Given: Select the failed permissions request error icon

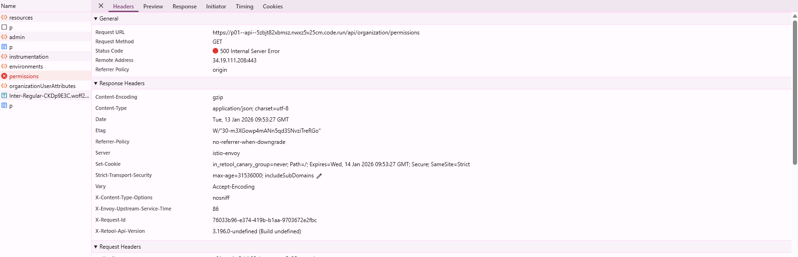Looking at the screenshot, I should pos(4,76).
